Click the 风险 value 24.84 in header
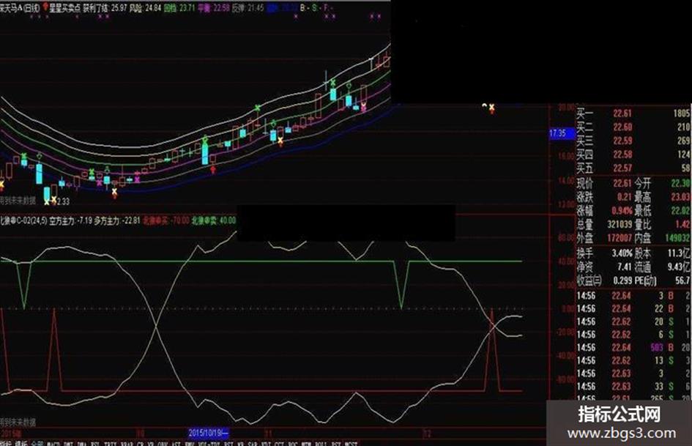The width and height of the screenshot is (692, 446). pos(153,7)
